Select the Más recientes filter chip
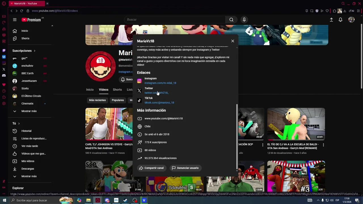This screenshot has height=204, width=363. tap(97, 100)
